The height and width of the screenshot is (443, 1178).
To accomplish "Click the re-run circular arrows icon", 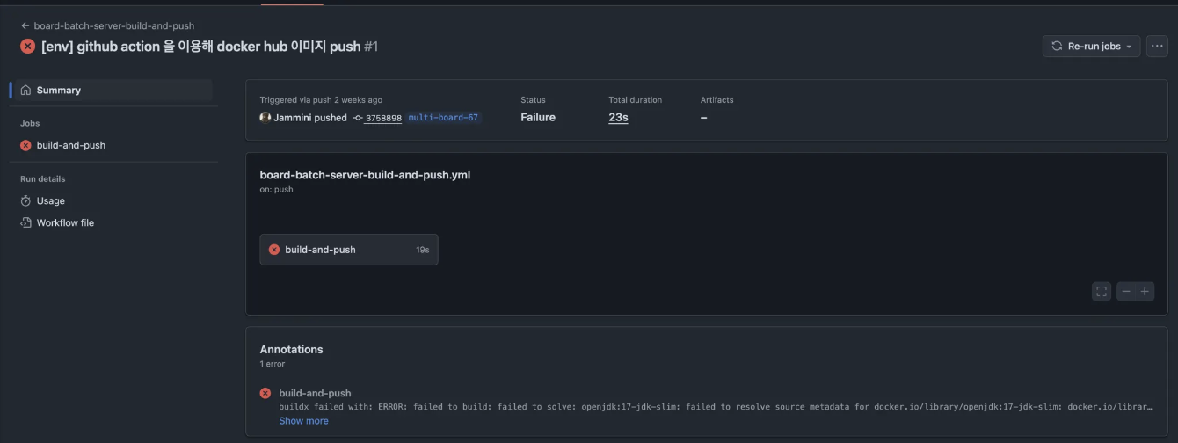I will click(x=1057, y=47).
